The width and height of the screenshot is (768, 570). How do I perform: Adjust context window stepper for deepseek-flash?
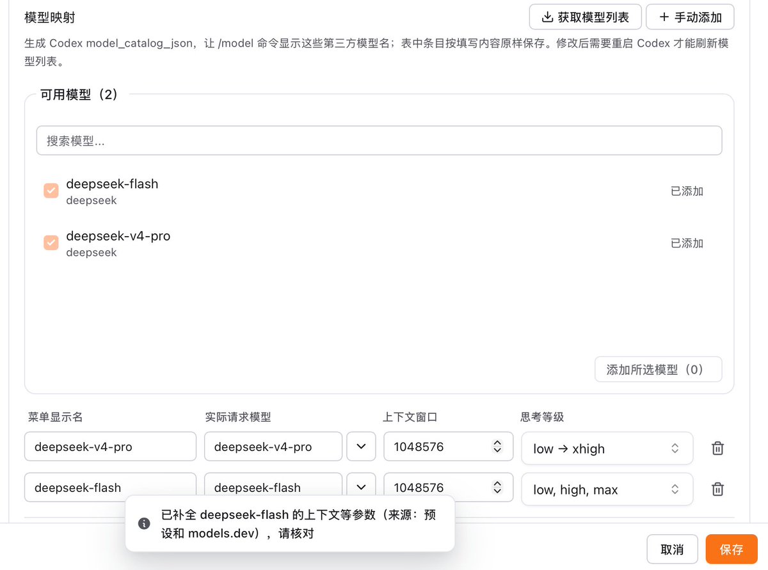[x=497, y=487]
